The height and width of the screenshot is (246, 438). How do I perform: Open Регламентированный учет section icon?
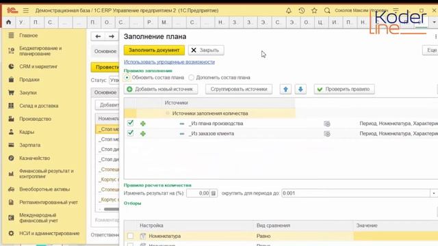(x=11, y=202)
